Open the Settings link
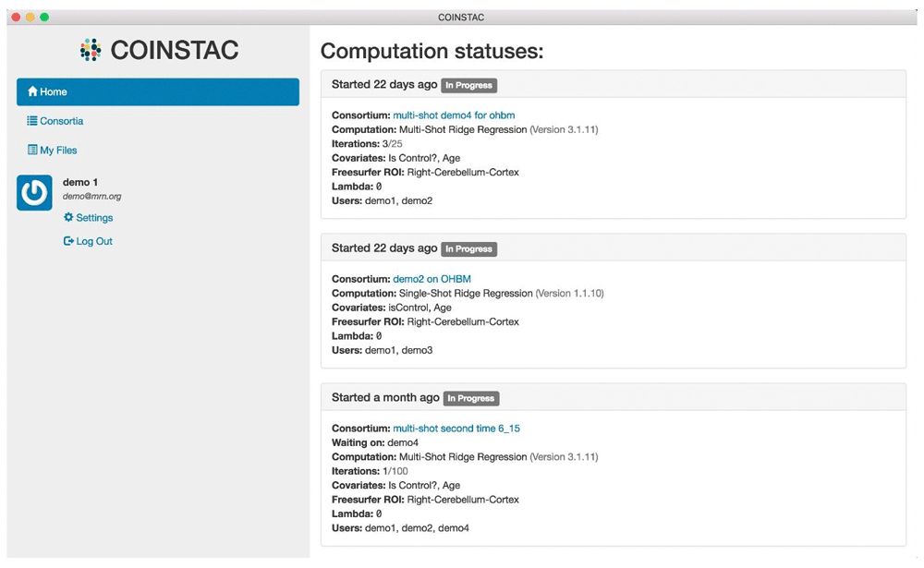The height and width of the screenshot is (568, 924). 89,217
